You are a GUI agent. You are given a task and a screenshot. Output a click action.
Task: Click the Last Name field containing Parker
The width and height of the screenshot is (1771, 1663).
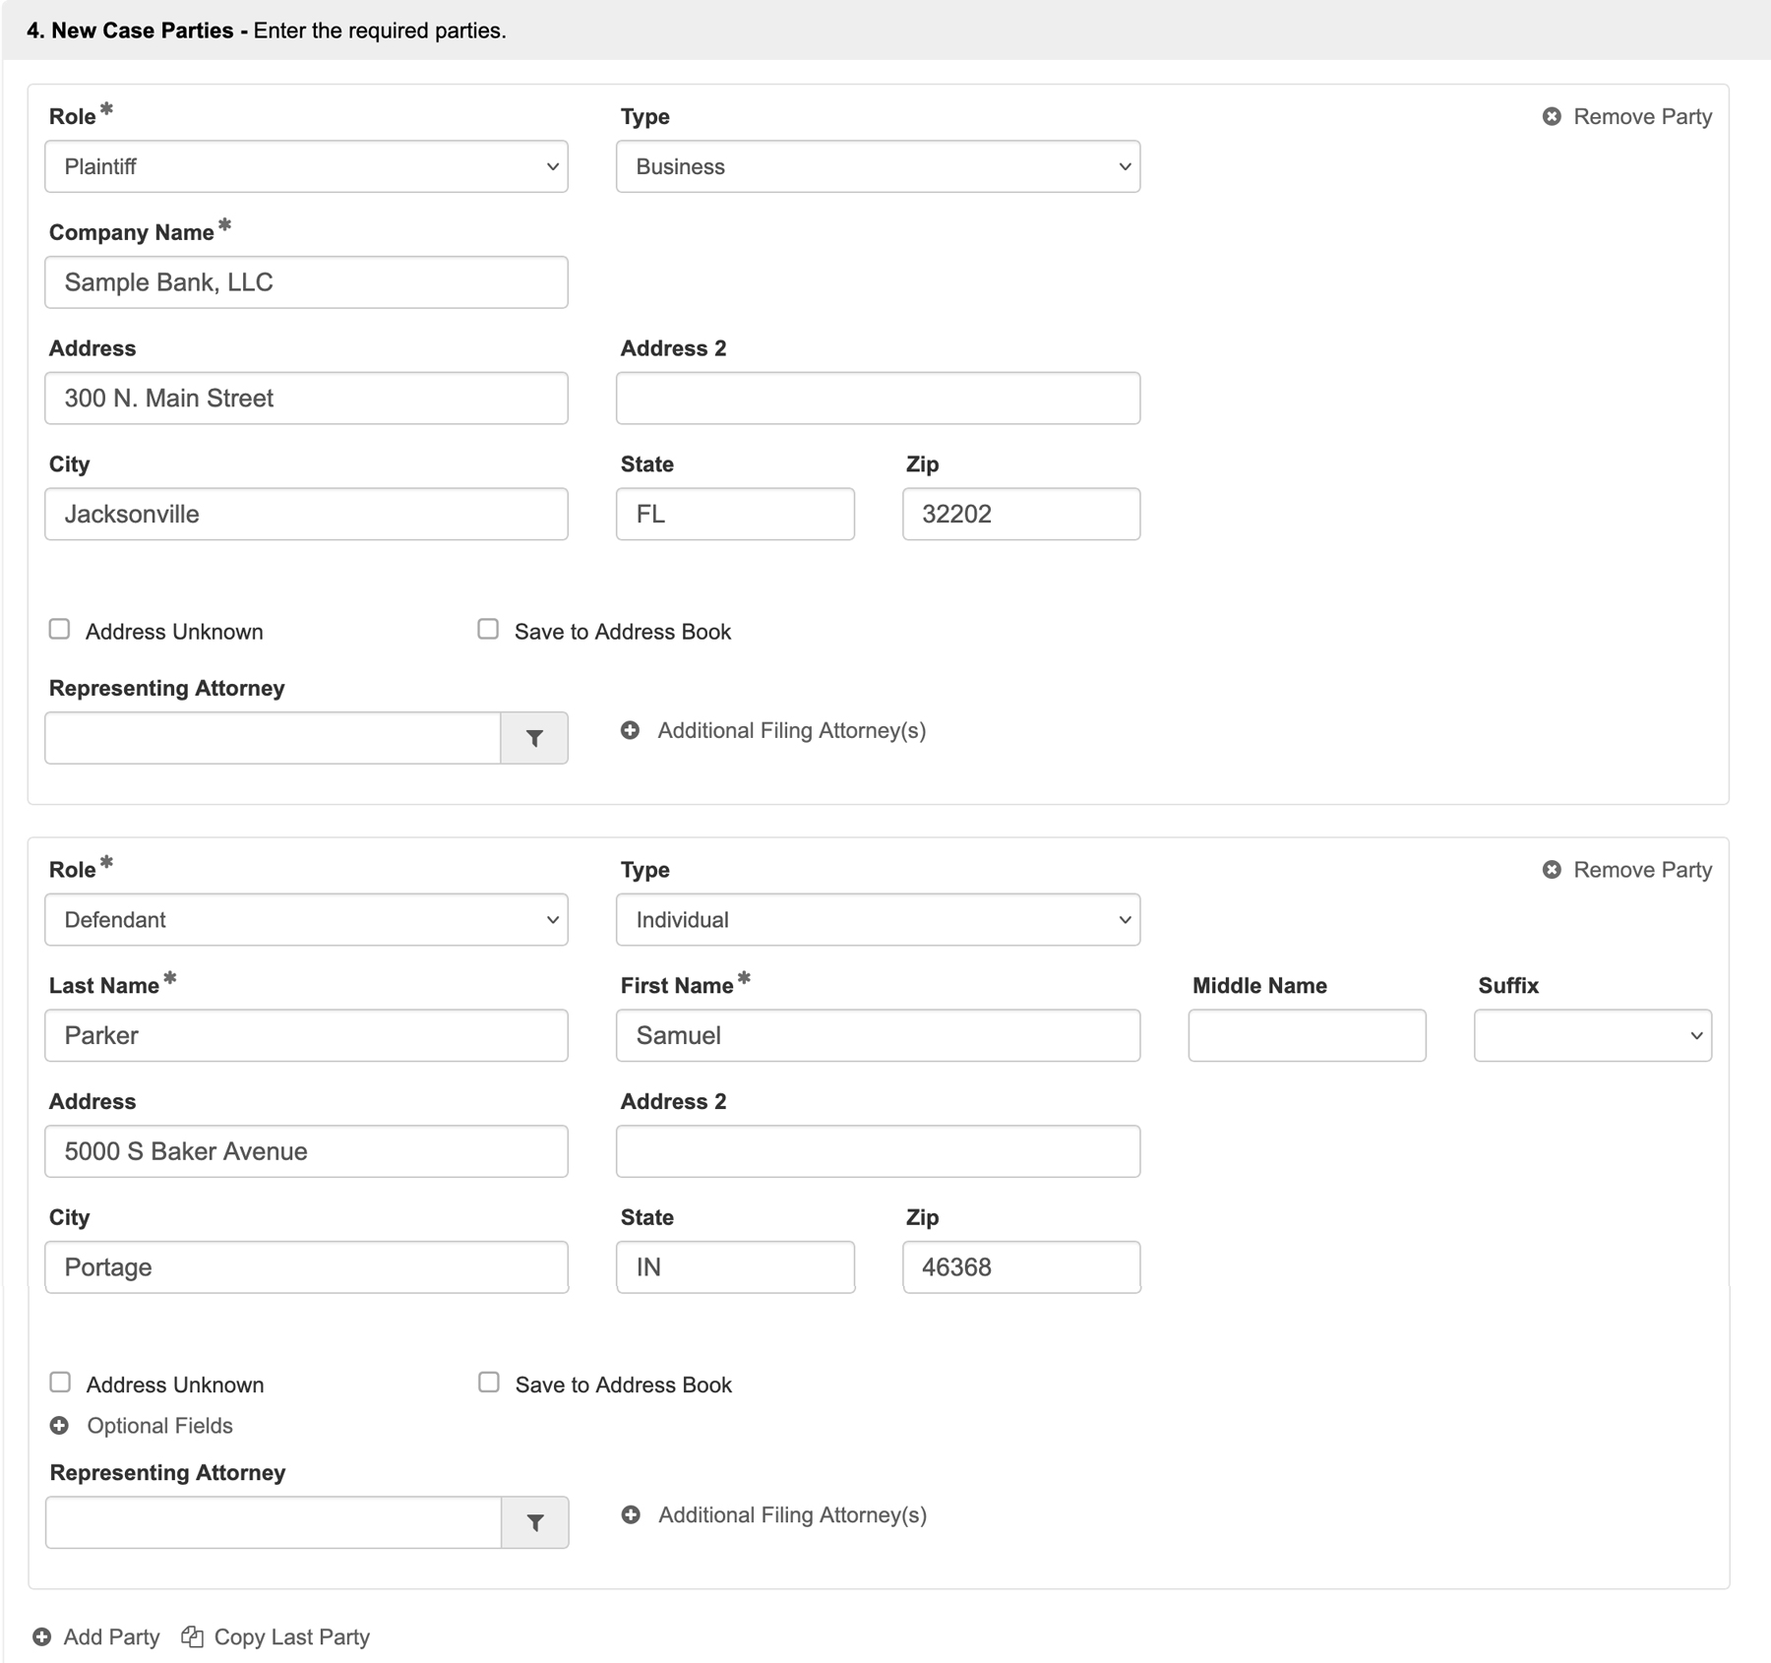(306, 1035)
